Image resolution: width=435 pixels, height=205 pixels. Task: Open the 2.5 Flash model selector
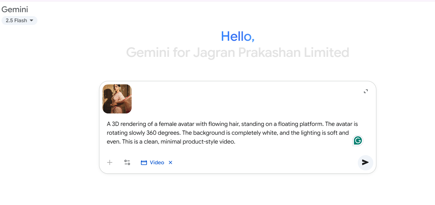coord(16,20)
